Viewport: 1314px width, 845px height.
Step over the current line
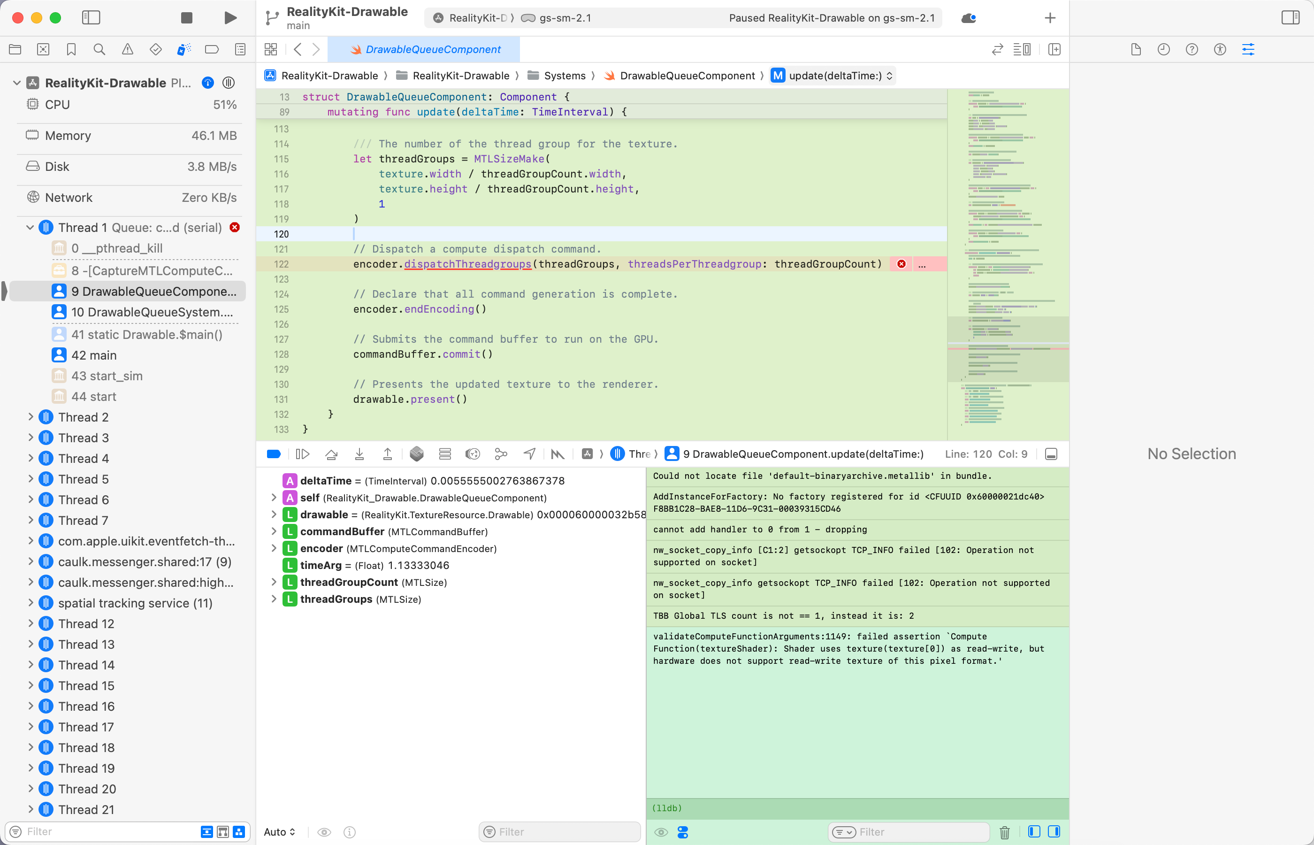331,454
